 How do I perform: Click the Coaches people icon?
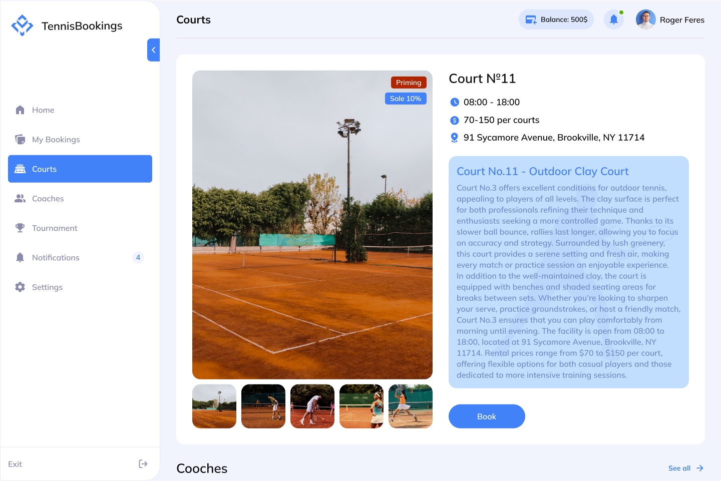point(20,199)
